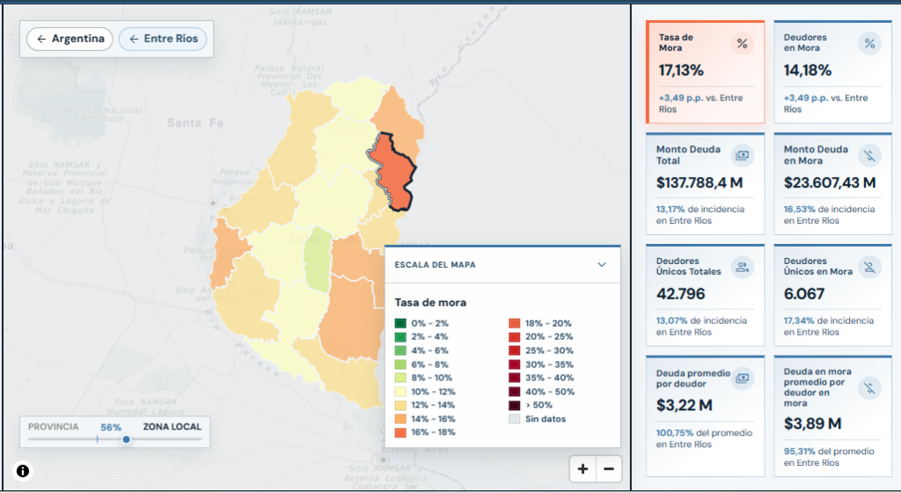Click the banknote icon in Monto Deuda Total
Viewport: 901px width, 493px height.
click(x=743, y=155)
